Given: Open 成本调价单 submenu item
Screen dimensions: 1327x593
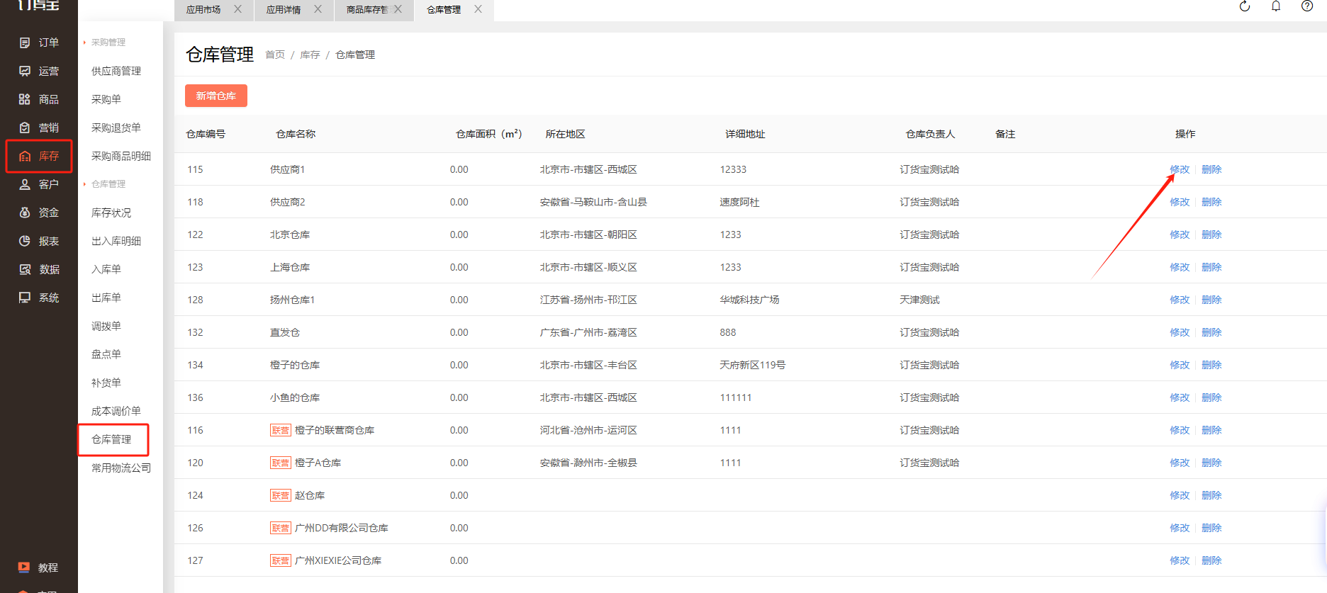Looking at the screenshot, I should [116, 411].
